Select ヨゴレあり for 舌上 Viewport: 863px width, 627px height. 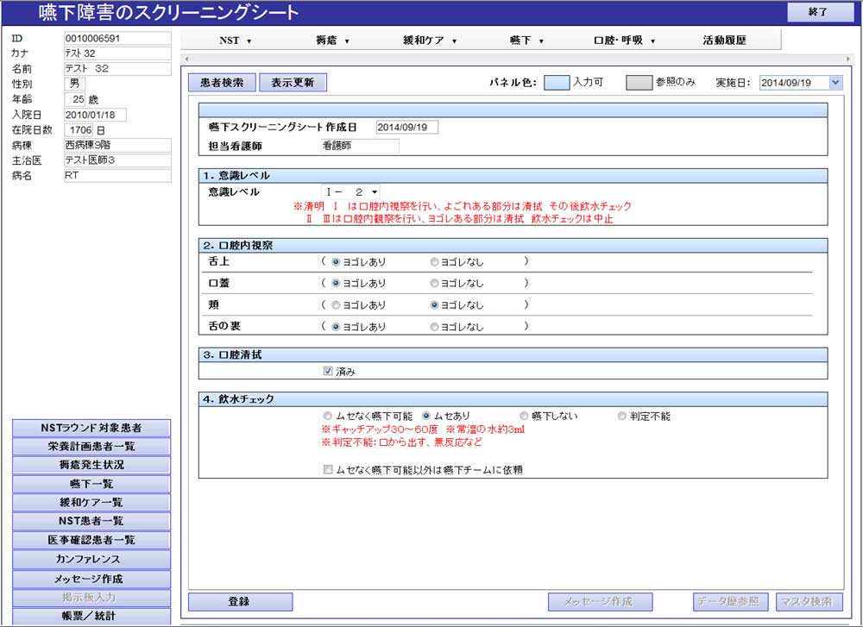coord(336,262)
